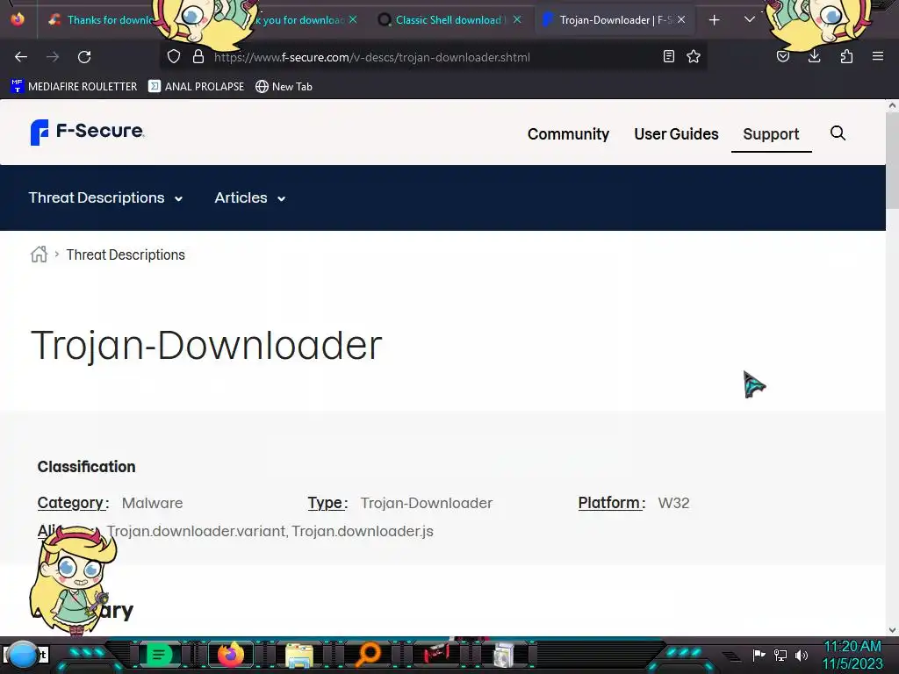Open the Community page
Viewport: 899px width, 674px height.
[x=568, y=134]
